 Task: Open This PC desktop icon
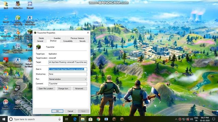pos(6,19)
